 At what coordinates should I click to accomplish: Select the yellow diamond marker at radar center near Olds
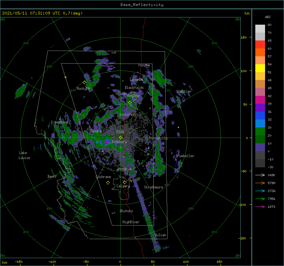pos(121,138)
